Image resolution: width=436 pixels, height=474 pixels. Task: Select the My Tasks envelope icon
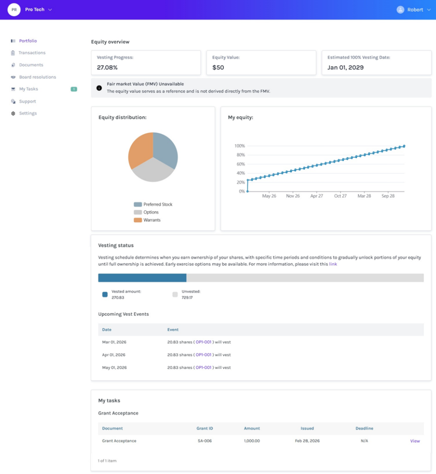pyautogui.click(x=13, y=89)
